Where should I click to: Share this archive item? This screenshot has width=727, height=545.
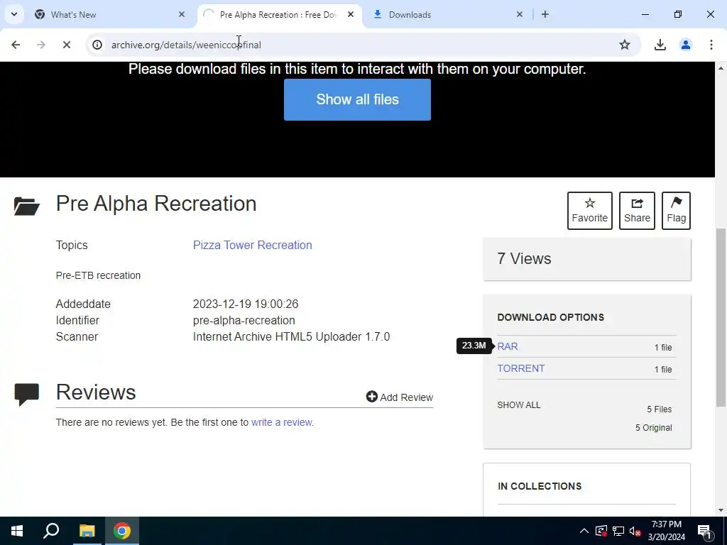[x=637, y=211]
